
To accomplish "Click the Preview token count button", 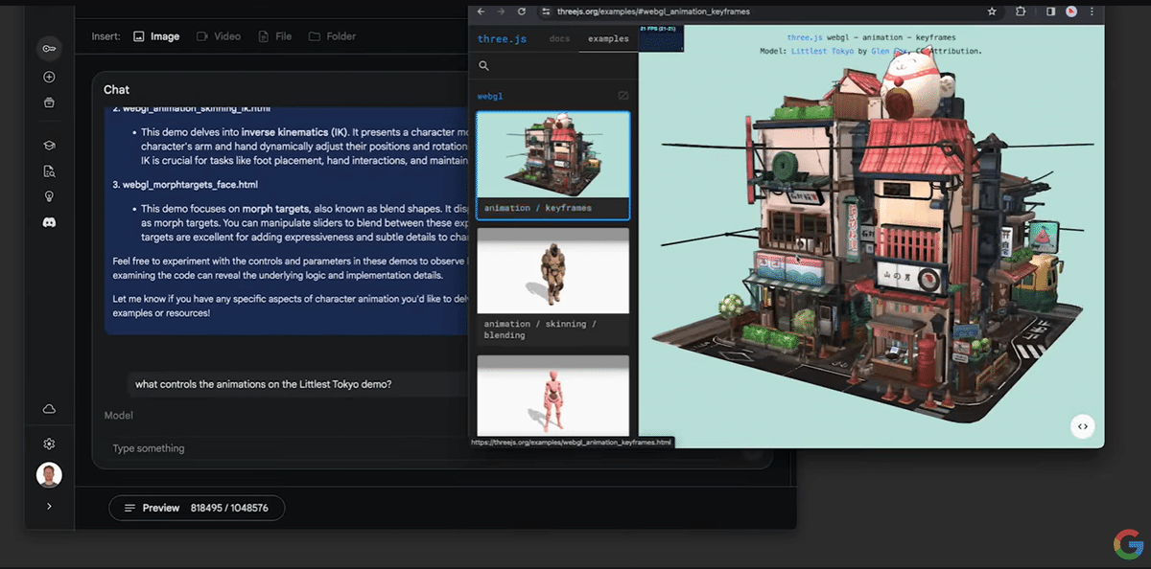I will tap(197, 508).
